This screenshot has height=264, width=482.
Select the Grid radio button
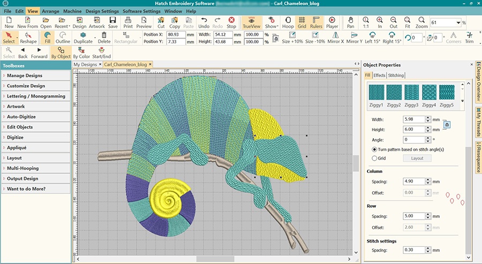[374, 159]
